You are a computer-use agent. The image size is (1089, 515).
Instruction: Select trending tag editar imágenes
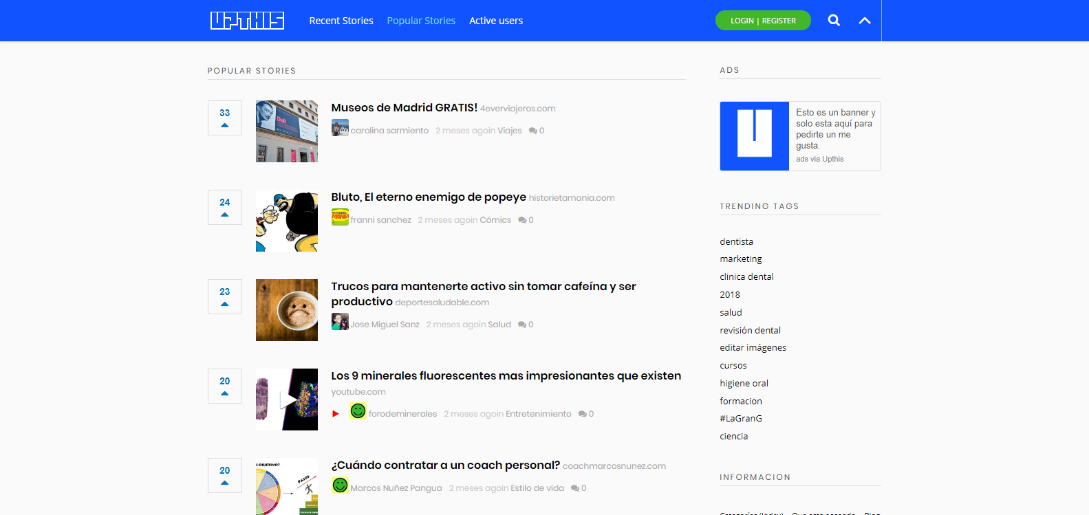tap(753, 348)
